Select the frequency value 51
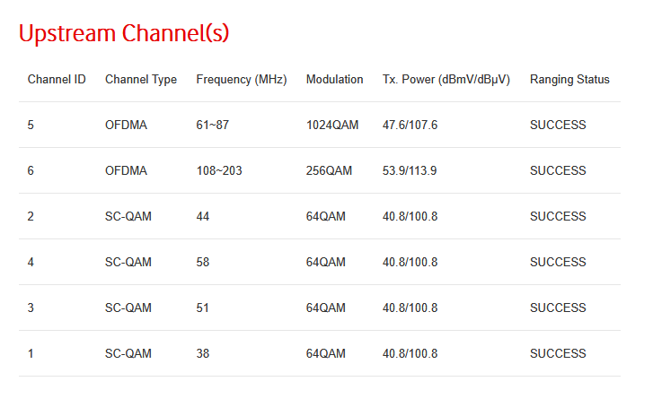 204,308
